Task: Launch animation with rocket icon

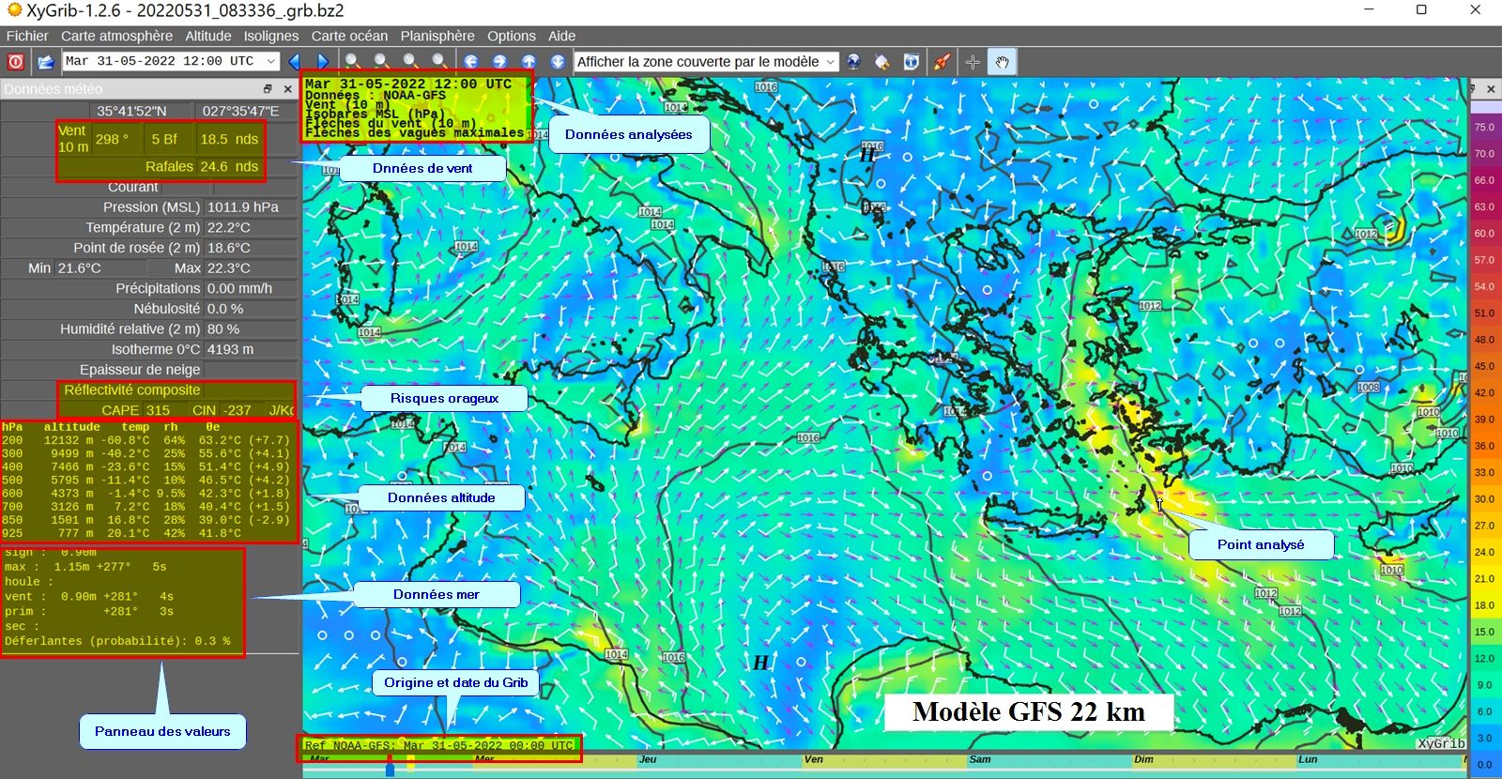Action: point(942,62)
